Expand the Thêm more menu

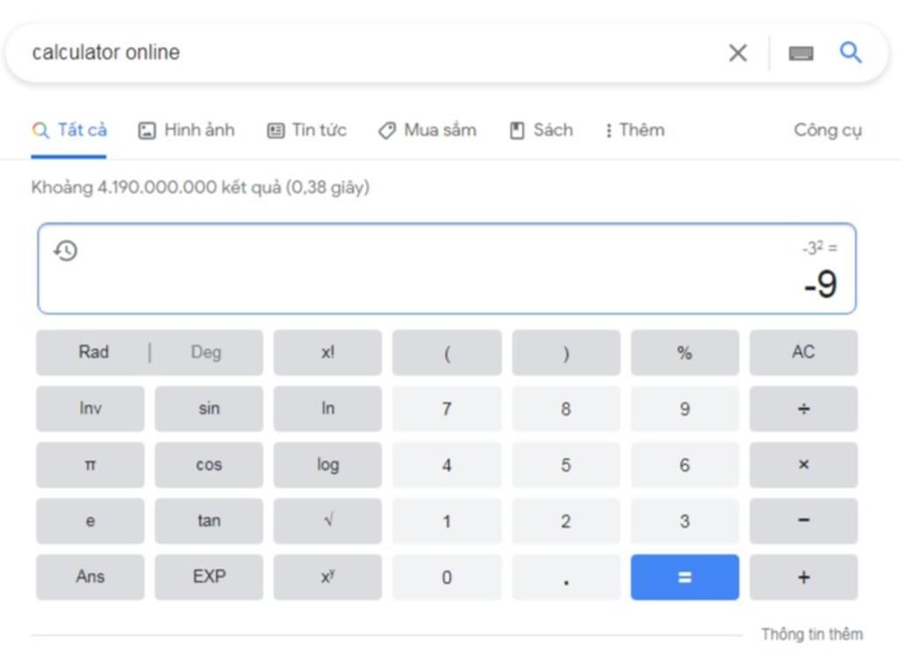[x=634, y=130]
